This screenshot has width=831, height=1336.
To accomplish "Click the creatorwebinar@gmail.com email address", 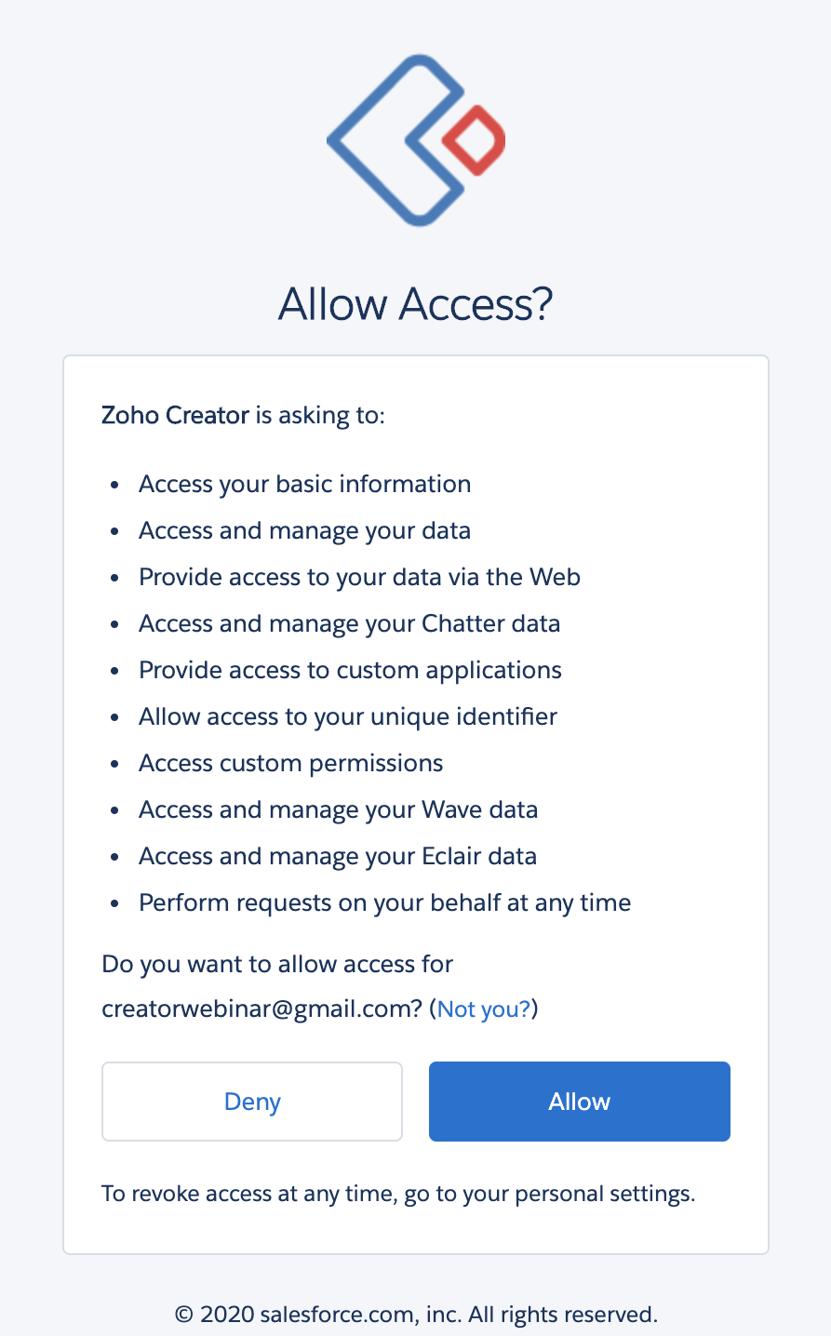I will point(262,1009).
